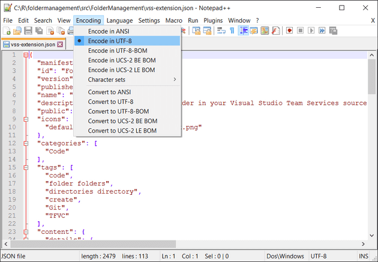
Task: Choose Encode in UTF-8-BOM
Action: tap(127, 50)
